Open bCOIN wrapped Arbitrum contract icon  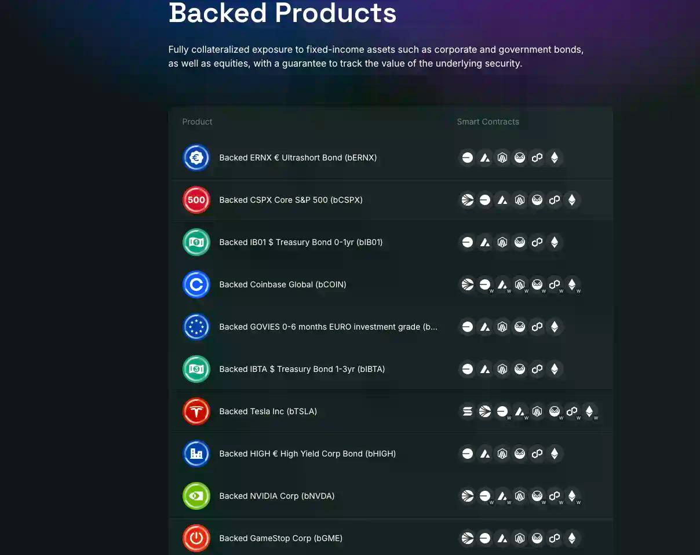520,284
